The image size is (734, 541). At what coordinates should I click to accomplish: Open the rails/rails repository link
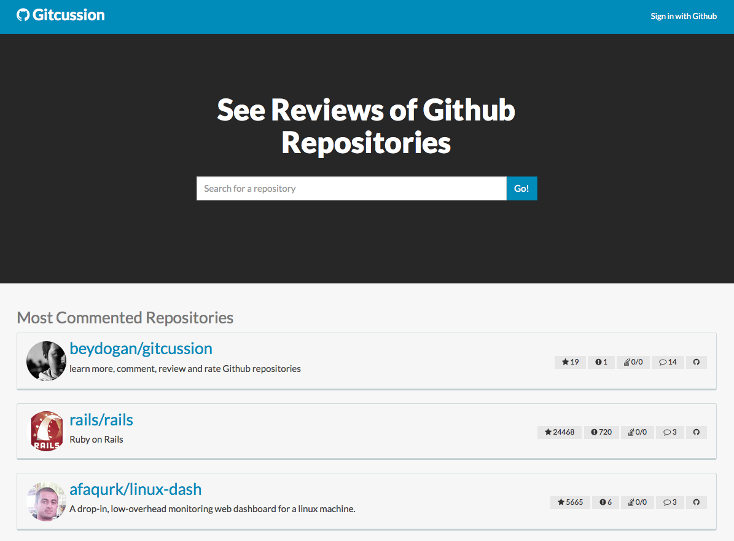pos(101,420)
